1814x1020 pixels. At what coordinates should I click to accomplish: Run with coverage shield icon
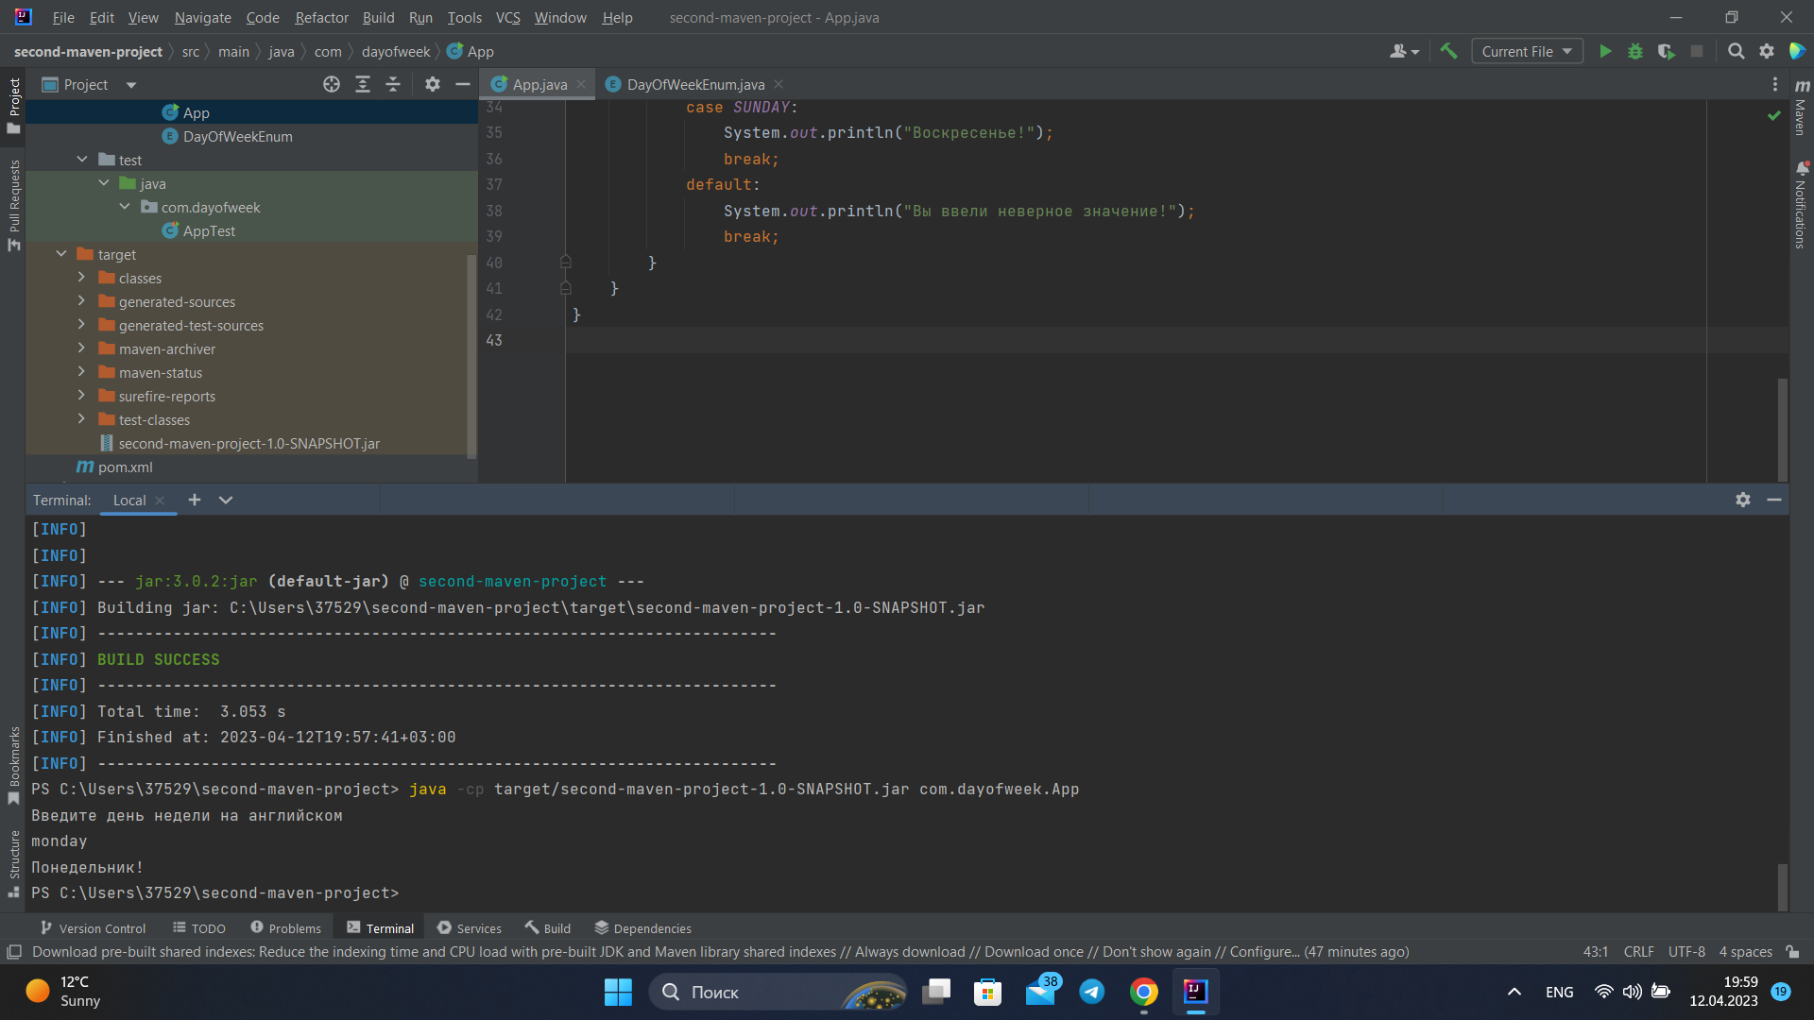point(1667,52)
